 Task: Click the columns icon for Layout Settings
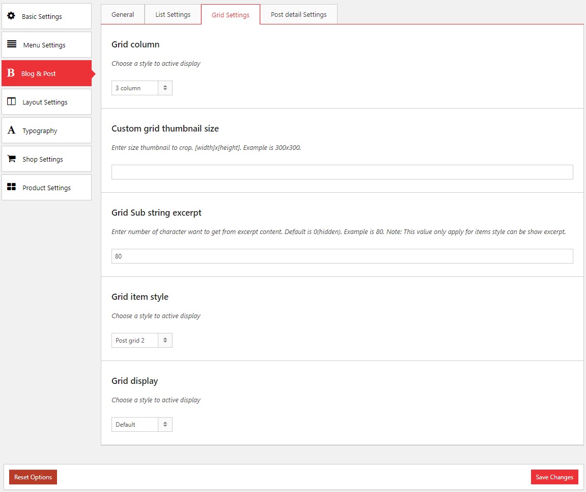click(11, 101)
